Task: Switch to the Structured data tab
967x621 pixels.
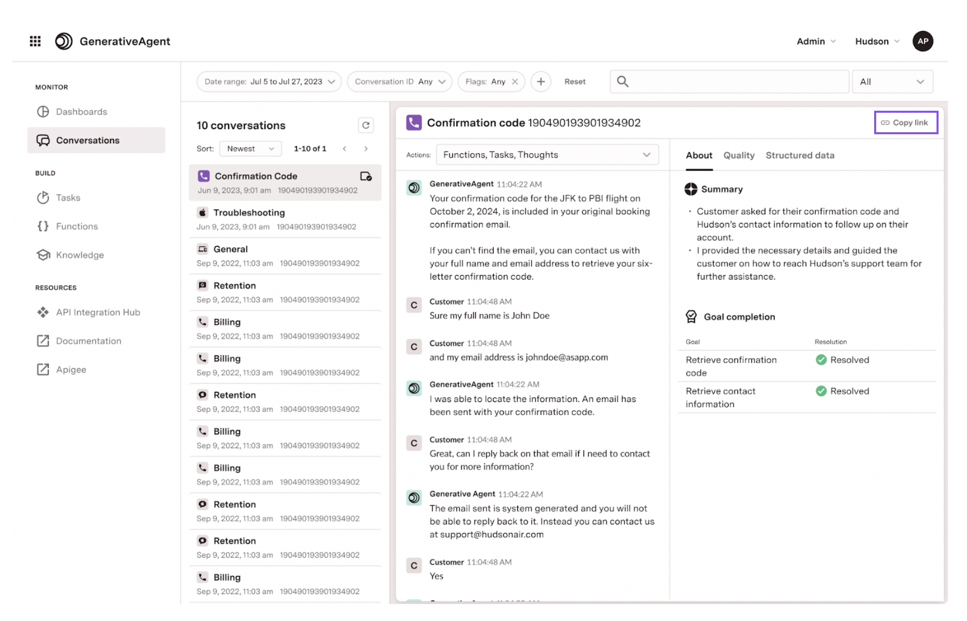Action: coord(799,156)
